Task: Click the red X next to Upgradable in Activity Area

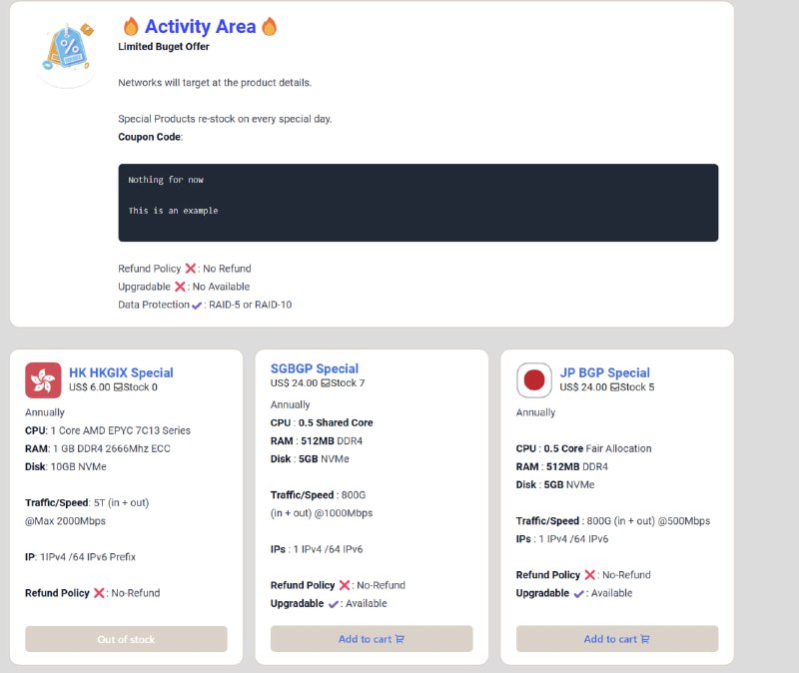Action: point(180,287)
